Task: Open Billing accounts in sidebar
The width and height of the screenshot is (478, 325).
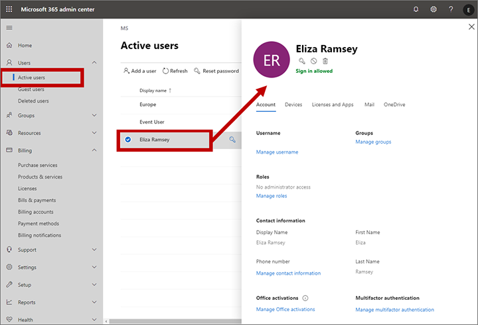Action: [x=36, y=212]
